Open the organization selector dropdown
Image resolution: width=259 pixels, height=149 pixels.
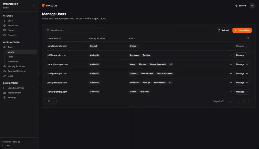coord(34,6)
